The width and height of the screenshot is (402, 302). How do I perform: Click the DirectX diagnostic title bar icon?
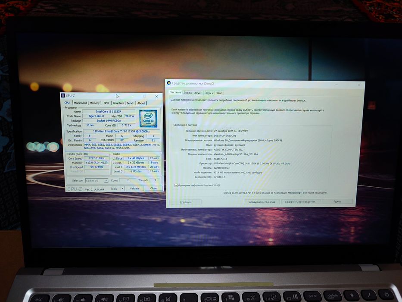click(169, 83)
